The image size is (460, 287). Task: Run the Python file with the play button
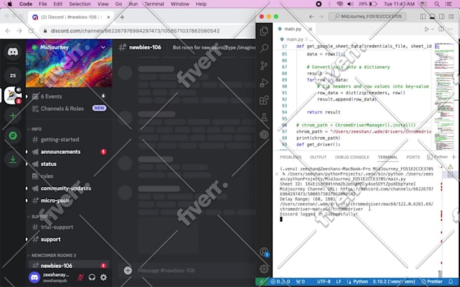(x=426, y=29)
